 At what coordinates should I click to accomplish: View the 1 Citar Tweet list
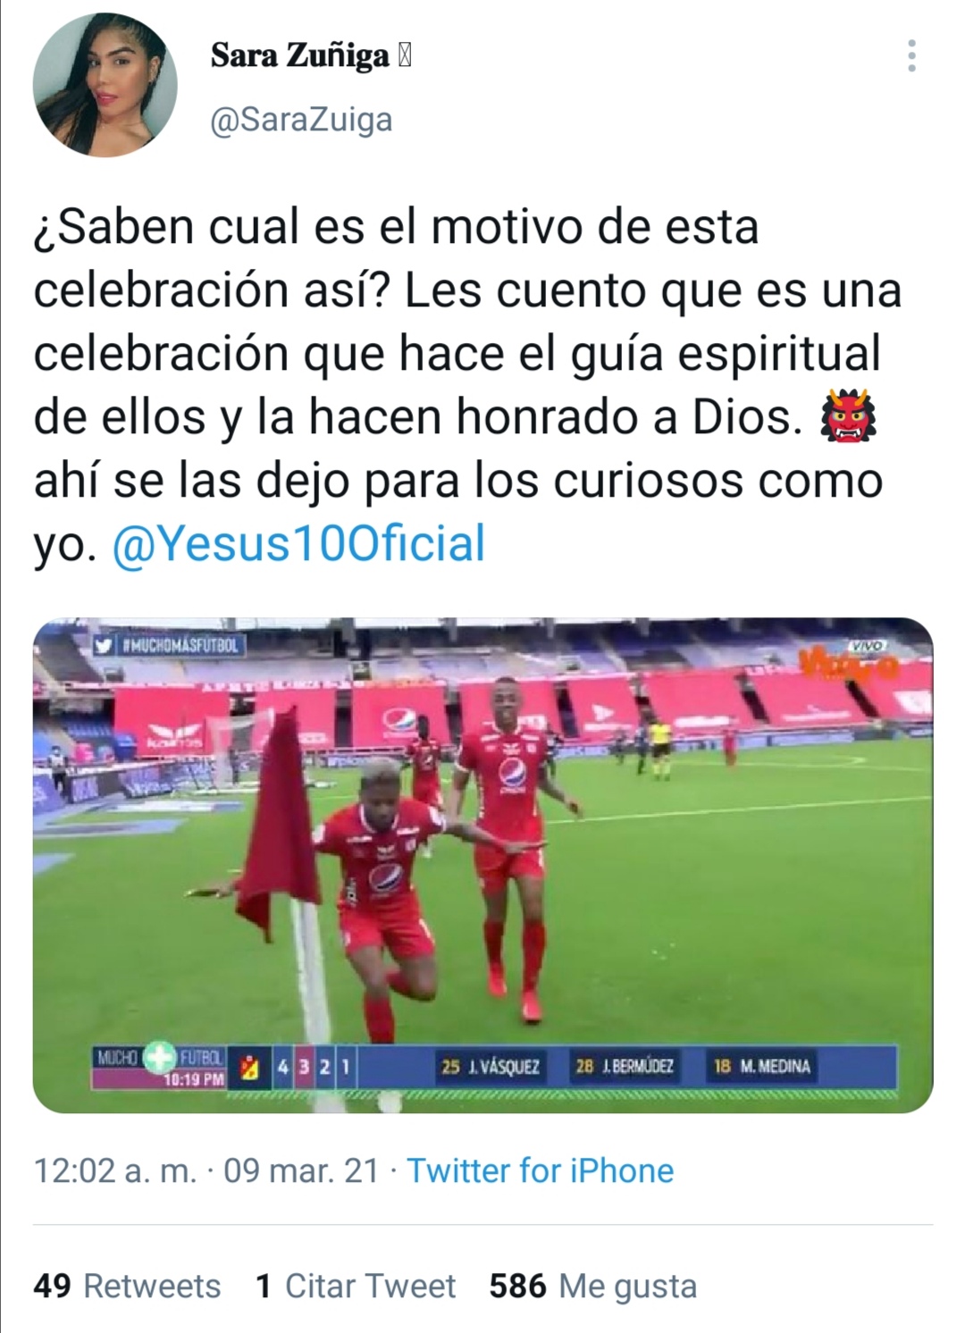pos(355,1286)
